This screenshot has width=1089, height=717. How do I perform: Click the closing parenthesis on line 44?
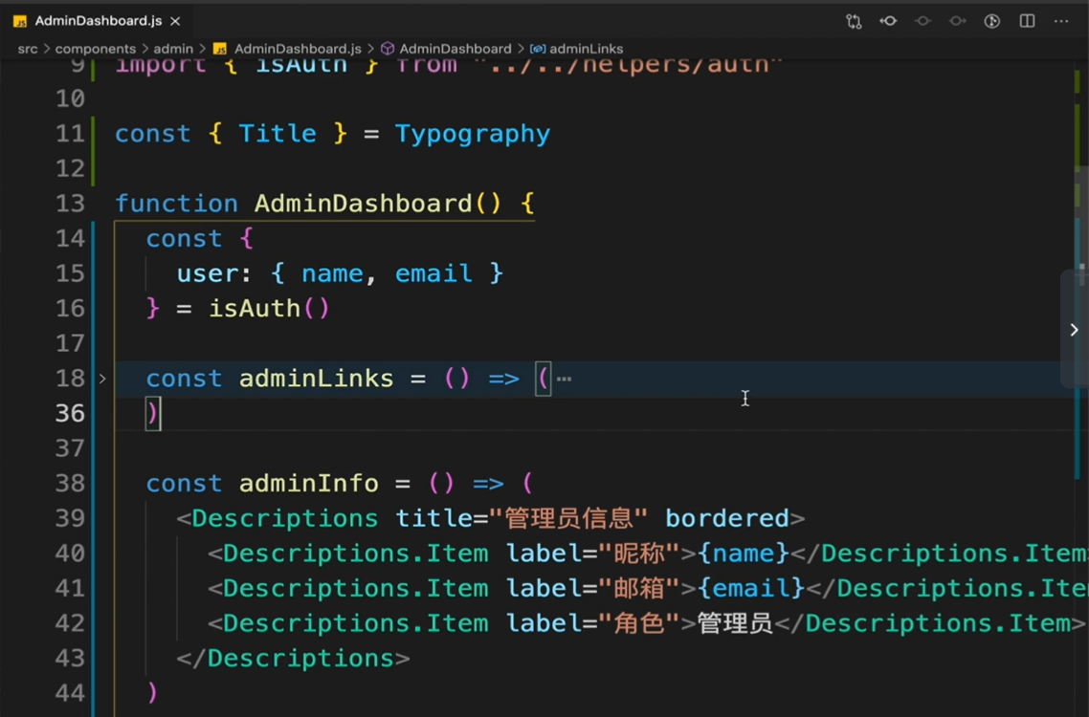[153, 693]
